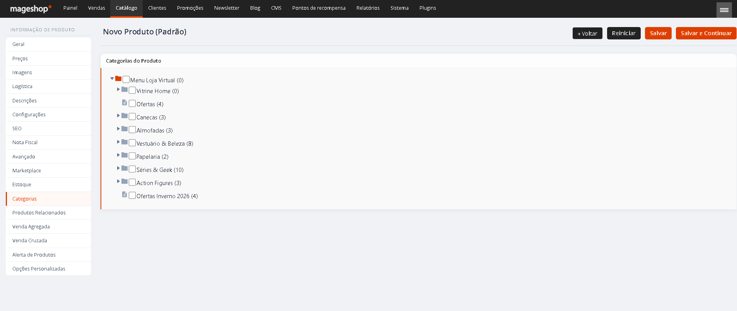The height and width of the screenshot is (311, 737).
Task: Tick the Papelaria category checkbox
Action: click(x=132, y=156)
